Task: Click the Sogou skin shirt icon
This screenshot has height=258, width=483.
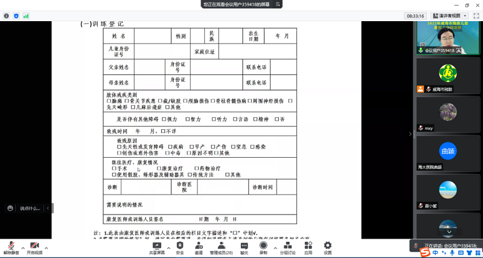Action: pyautogui.click(x=469, y=253)
